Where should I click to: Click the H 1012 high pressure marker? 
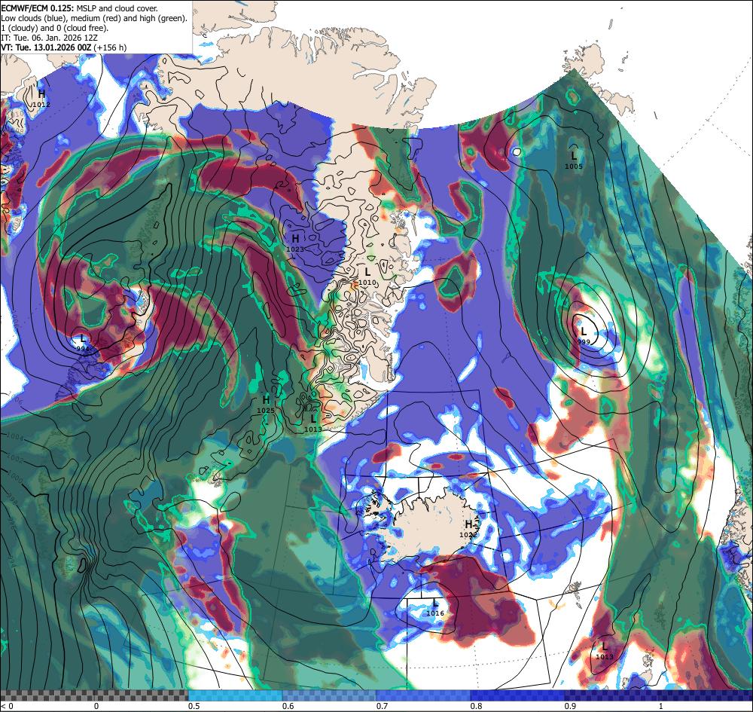(x=41, y=97)
